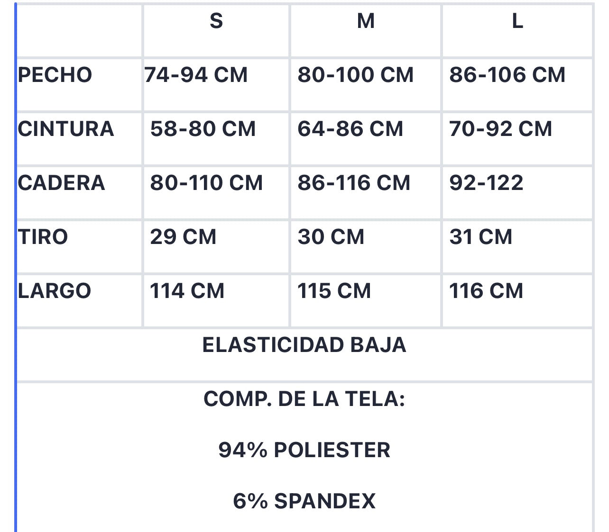The height and width of the screenshot is (532, 609).
Task: Select the L size column header
Action: pyautogui.click(x=517, y=21)
